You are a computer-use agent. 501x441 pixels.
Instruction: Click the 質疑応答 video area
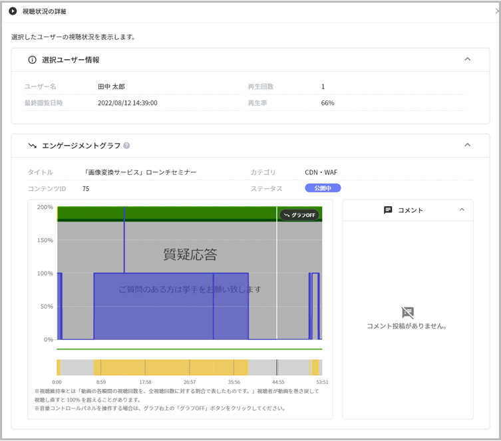click(190, 273)
